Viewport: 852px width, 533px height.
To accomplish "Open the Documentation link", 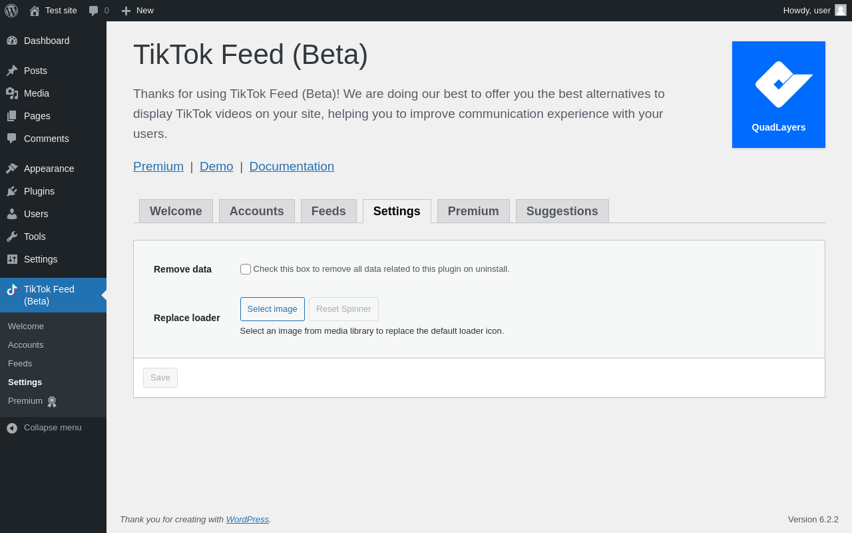I will 292,167.
